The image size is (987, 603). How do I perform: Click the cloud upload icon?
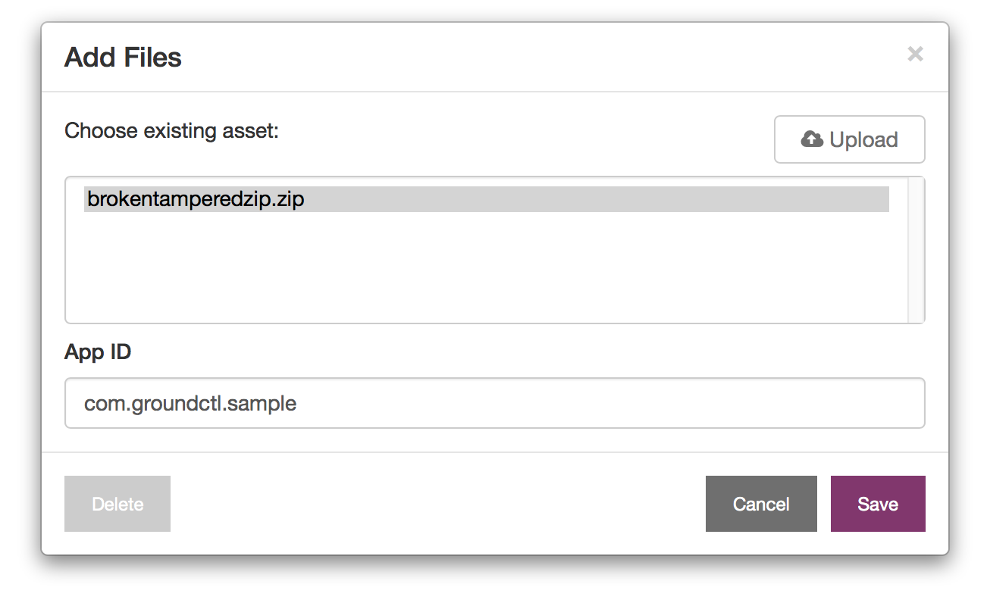[x=812, y=139]
